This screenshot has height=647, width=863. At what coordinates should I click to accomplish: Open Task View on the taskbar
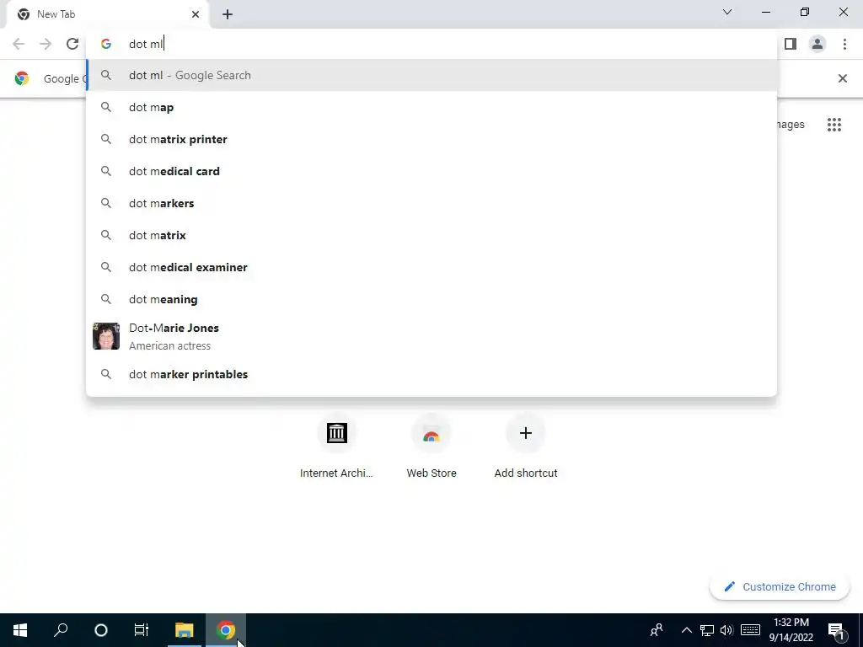click(x=142, y=630)
